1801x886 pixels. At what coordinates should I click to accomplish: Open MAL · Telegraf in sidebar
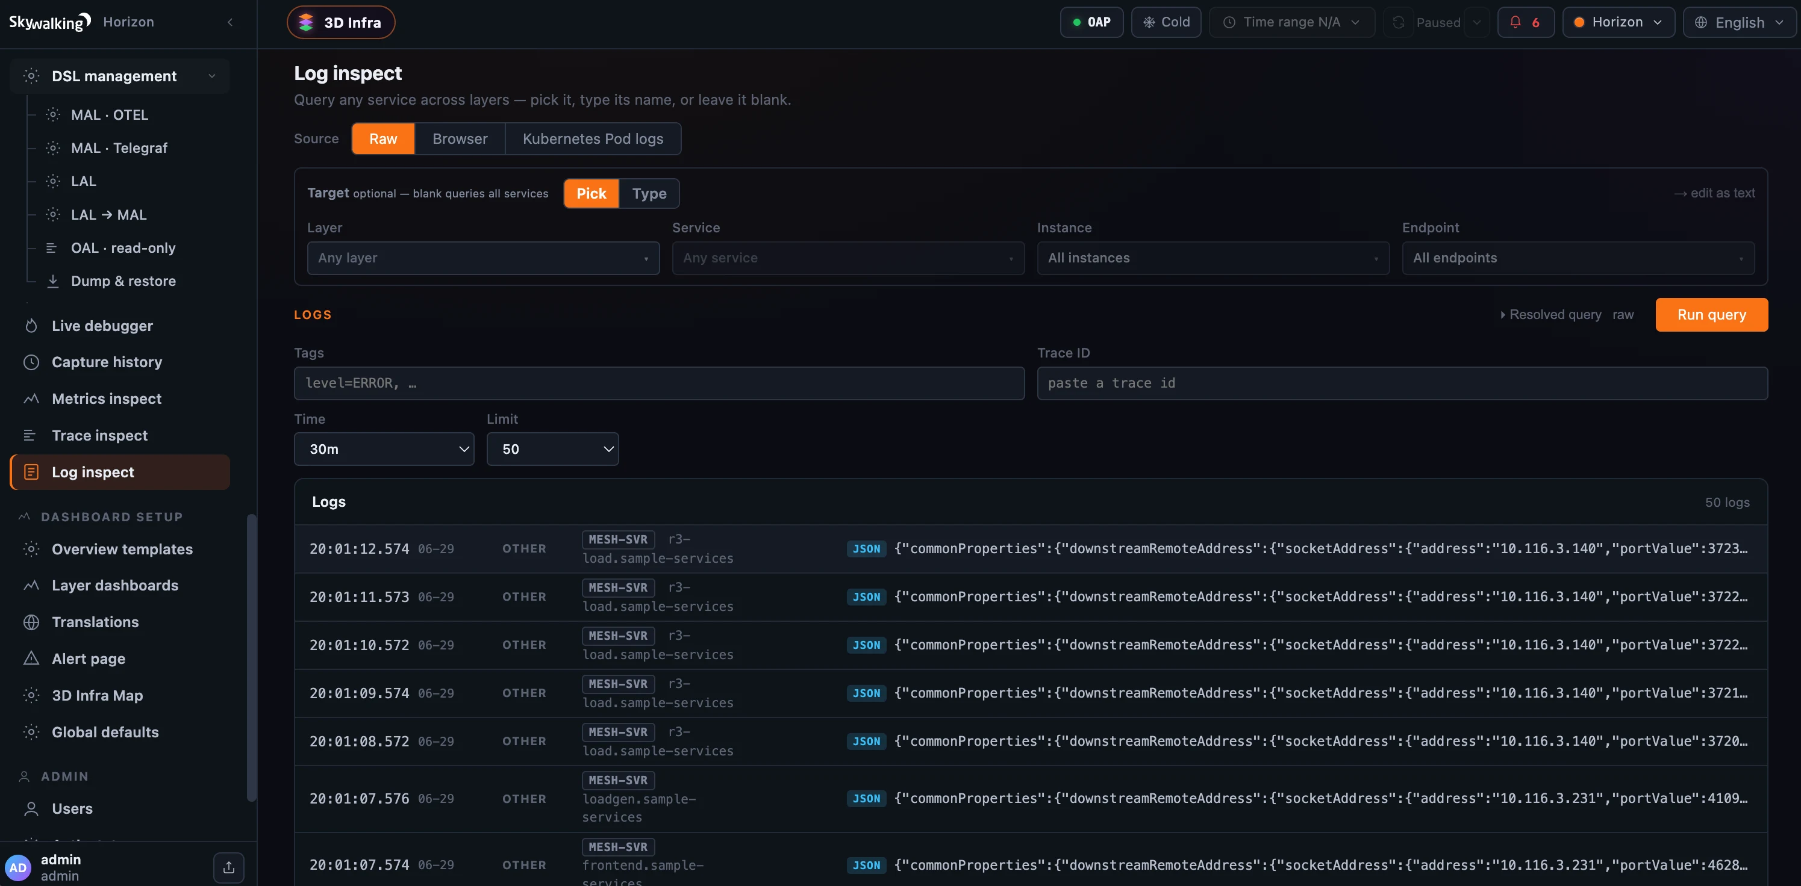coord(119,148)
